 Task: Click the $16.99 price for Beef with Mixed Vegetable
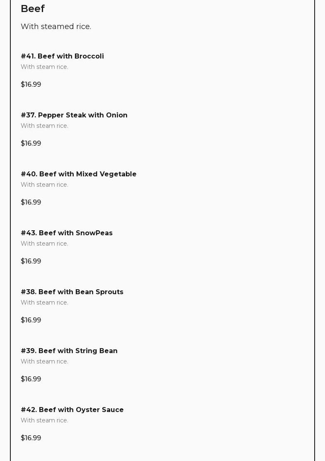click(31, 202)
